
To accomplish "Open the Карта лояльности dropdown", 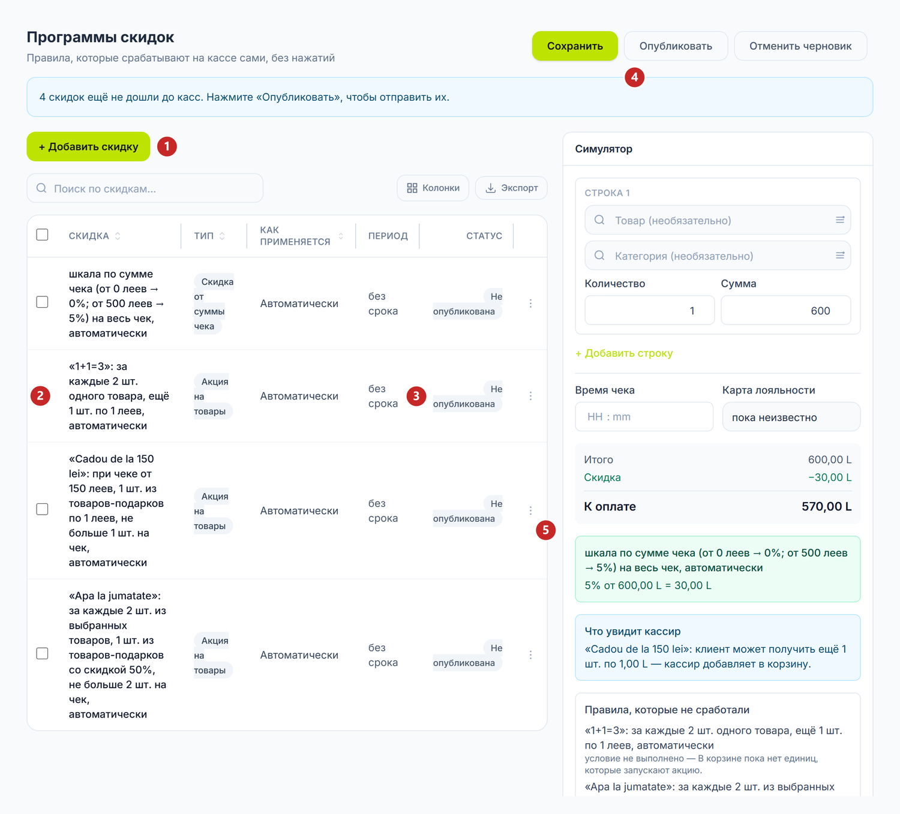I will 791,417.
